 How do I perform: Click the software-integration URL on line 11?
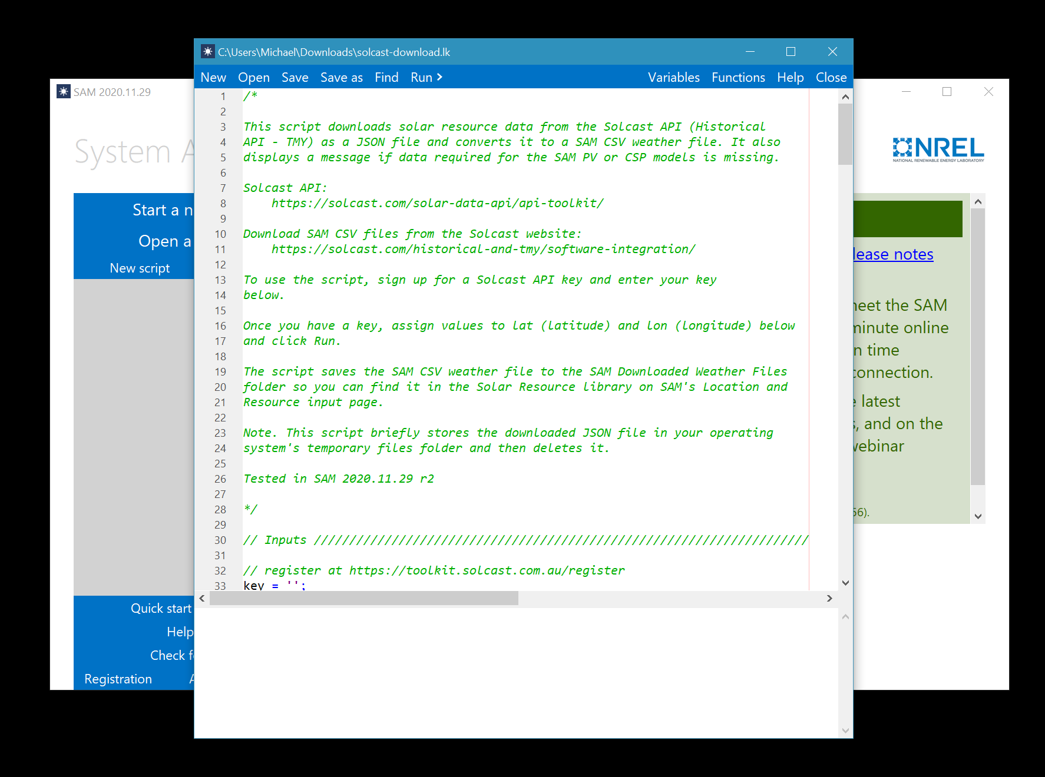click(x=484, y=249)
